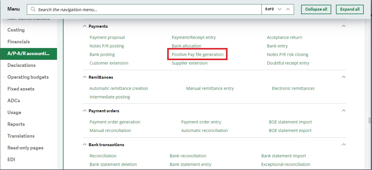
Task: Open Bank allocation
Action: tap(186, 46)
